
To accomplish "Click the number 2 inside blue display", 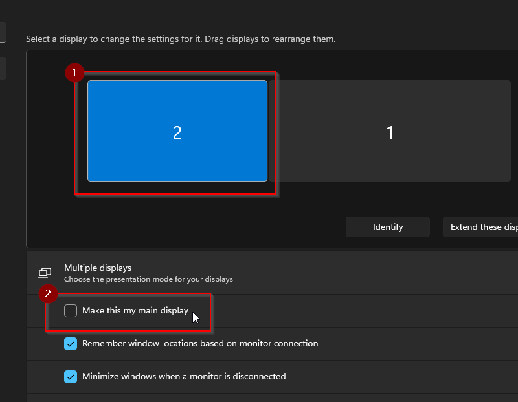I will click(x=177, y=132).
